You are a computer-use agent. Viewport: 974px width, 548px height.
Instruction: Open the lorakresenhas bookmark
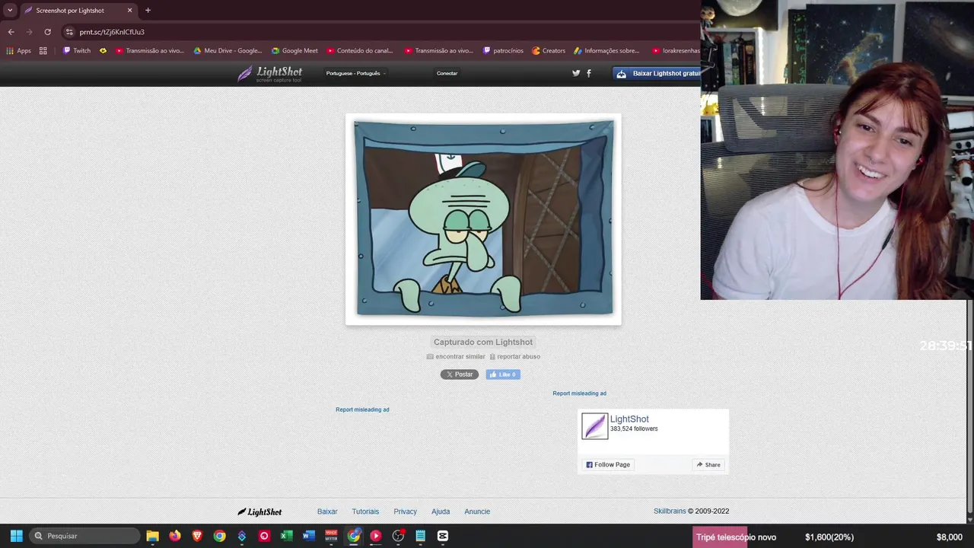pyautogui.click(x=676, y=51)
